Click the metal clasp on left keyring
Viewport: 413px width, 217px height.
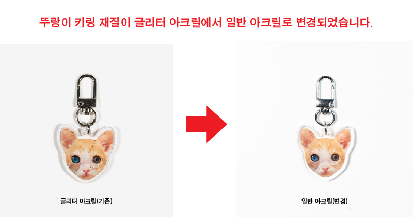pos(86,91)
